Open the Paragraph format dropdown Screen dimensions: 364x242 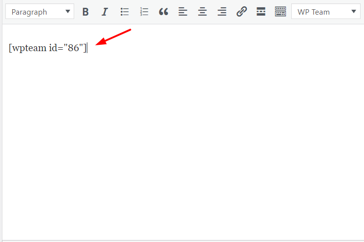click(x=40, y=11)
